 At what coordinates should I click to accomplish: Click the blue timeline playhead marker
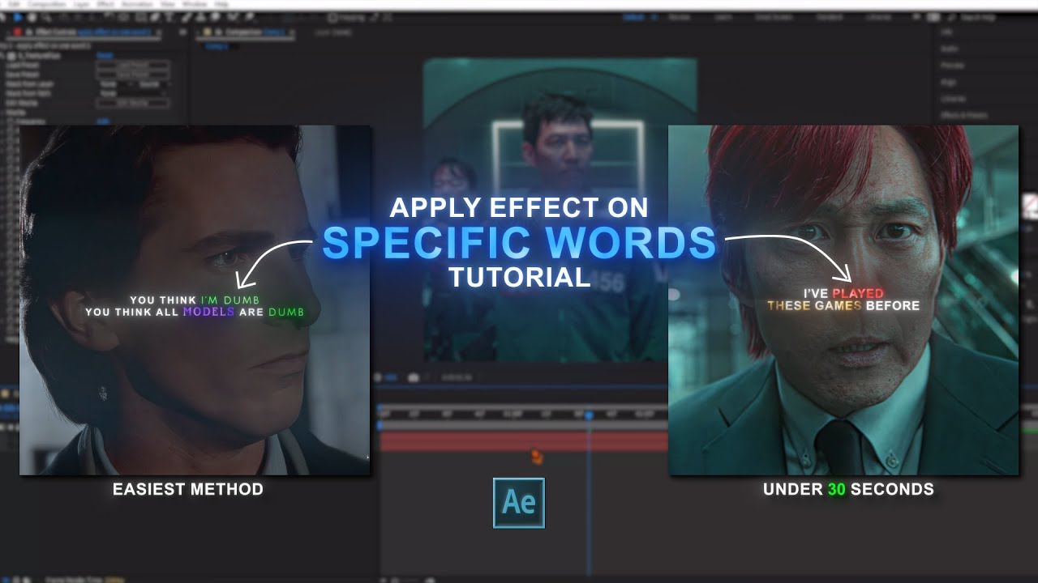pos(590,415)
